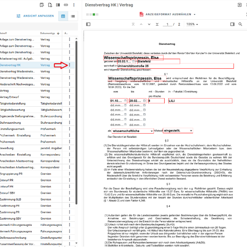Click the export arrow icon beside document title

tap(239, 5)
